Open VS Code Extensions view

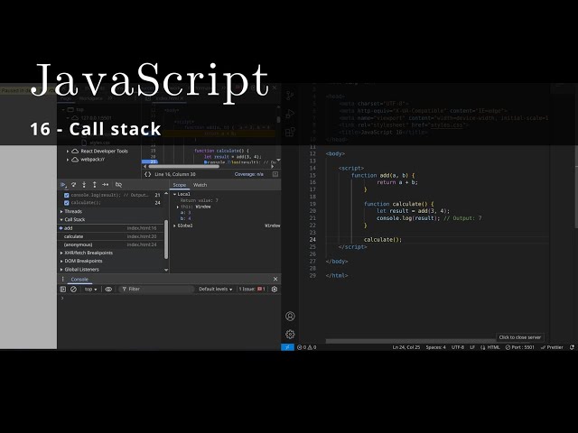click(290, 132)
